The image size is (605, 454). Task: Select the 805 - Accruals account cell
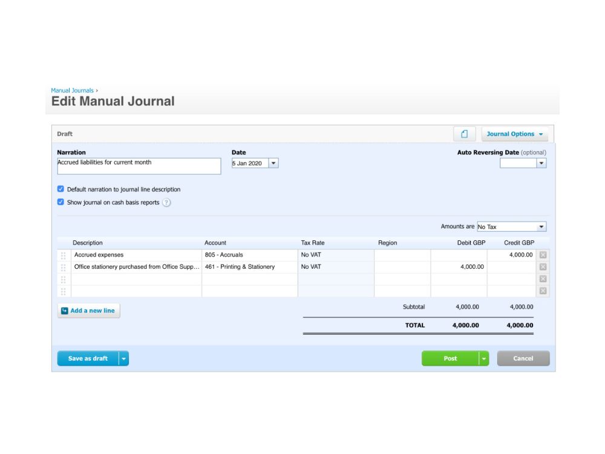(x=250, y=255)
